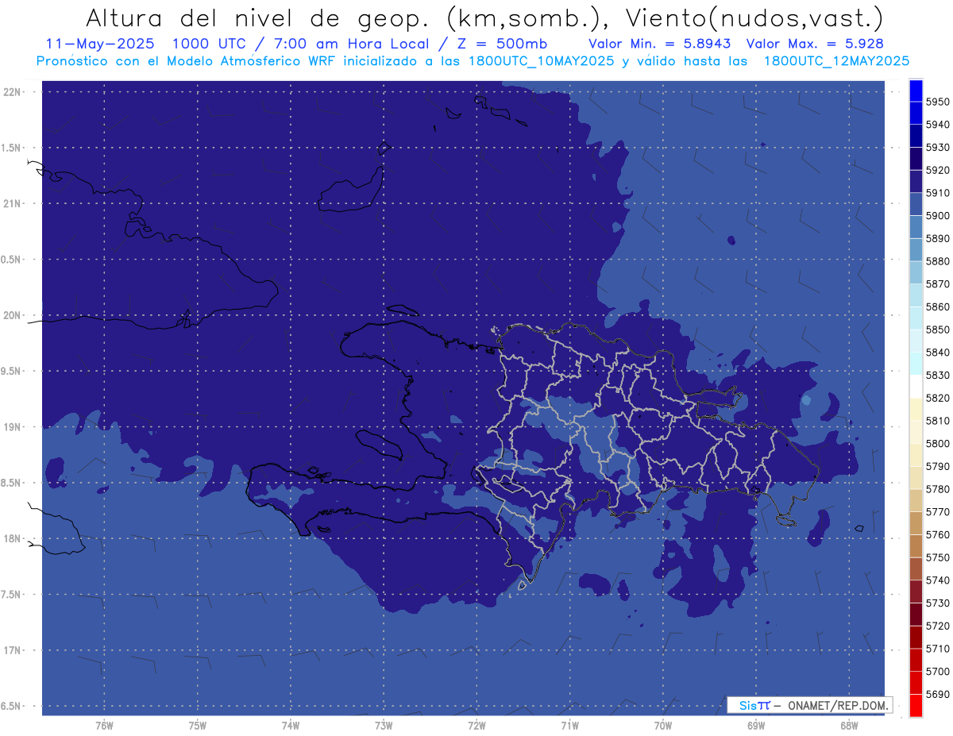Select colorbar value '5900'

pos(937,216)
